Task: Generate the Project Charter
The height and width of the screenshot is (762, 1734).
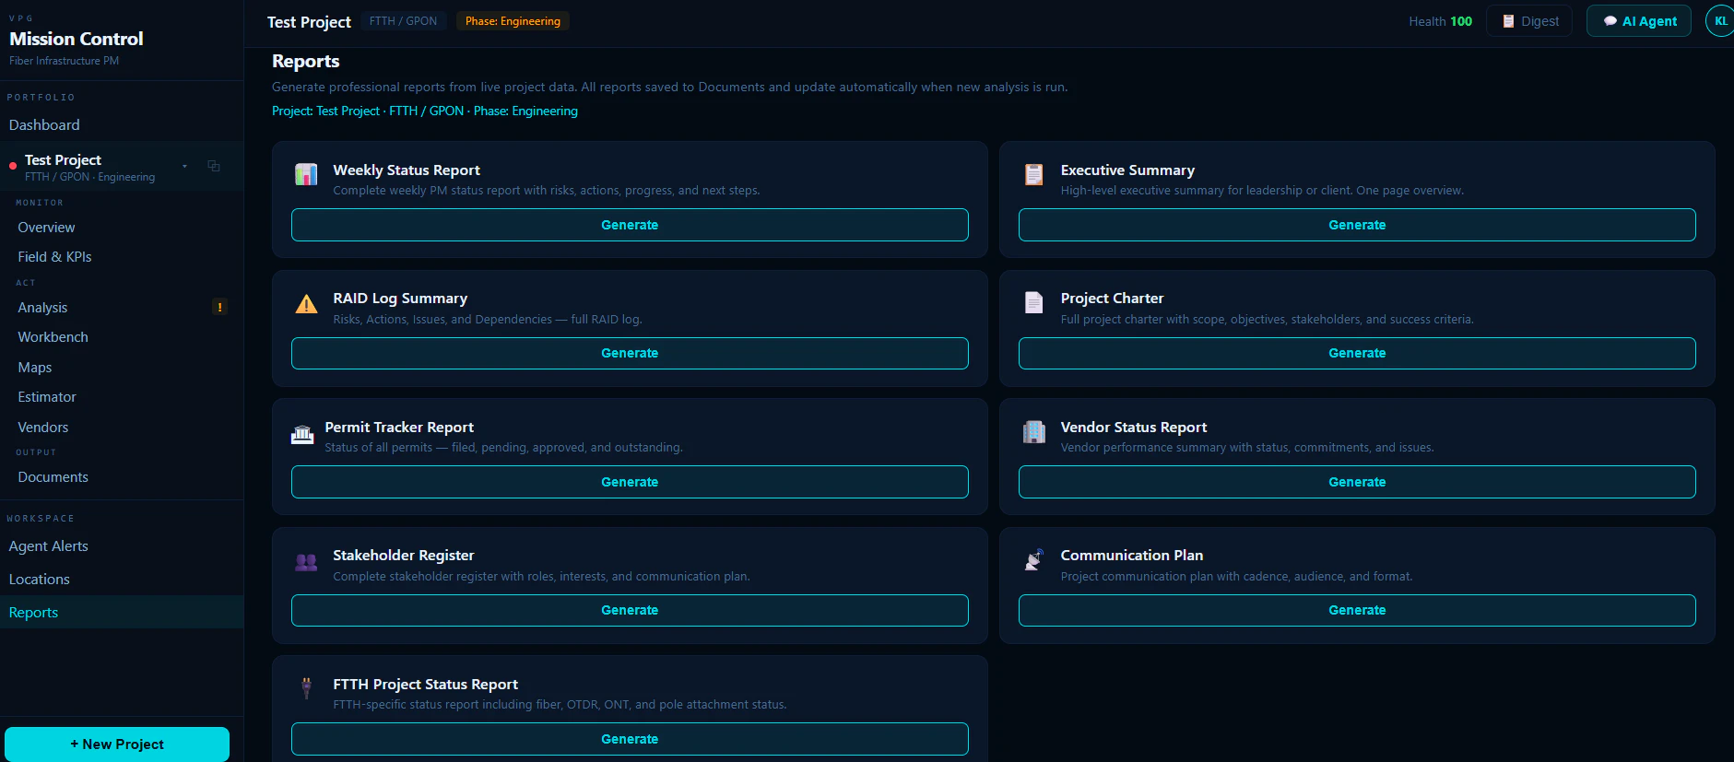Action: click(x=1357, y=353)
